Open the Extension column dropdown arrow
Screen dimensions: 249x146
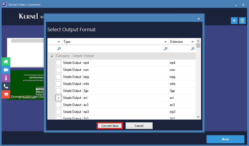point(192,42)
